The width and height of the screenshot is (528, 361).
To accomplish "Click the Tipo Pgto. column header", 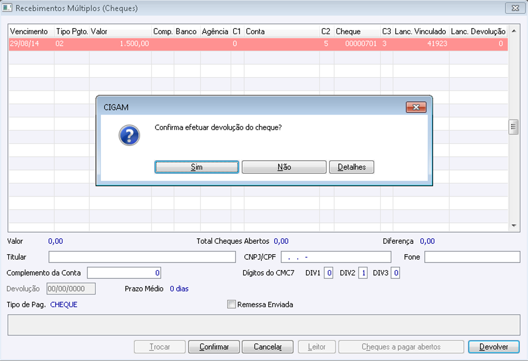I will [x=72, y=31].
